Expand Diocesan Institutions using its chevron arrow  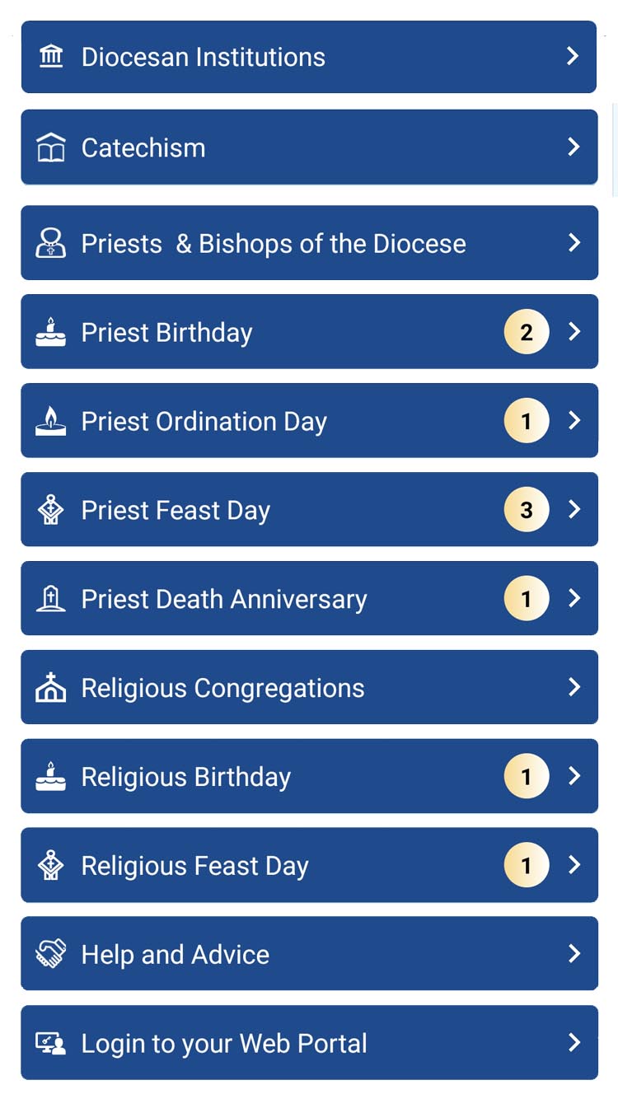(574, 56)
